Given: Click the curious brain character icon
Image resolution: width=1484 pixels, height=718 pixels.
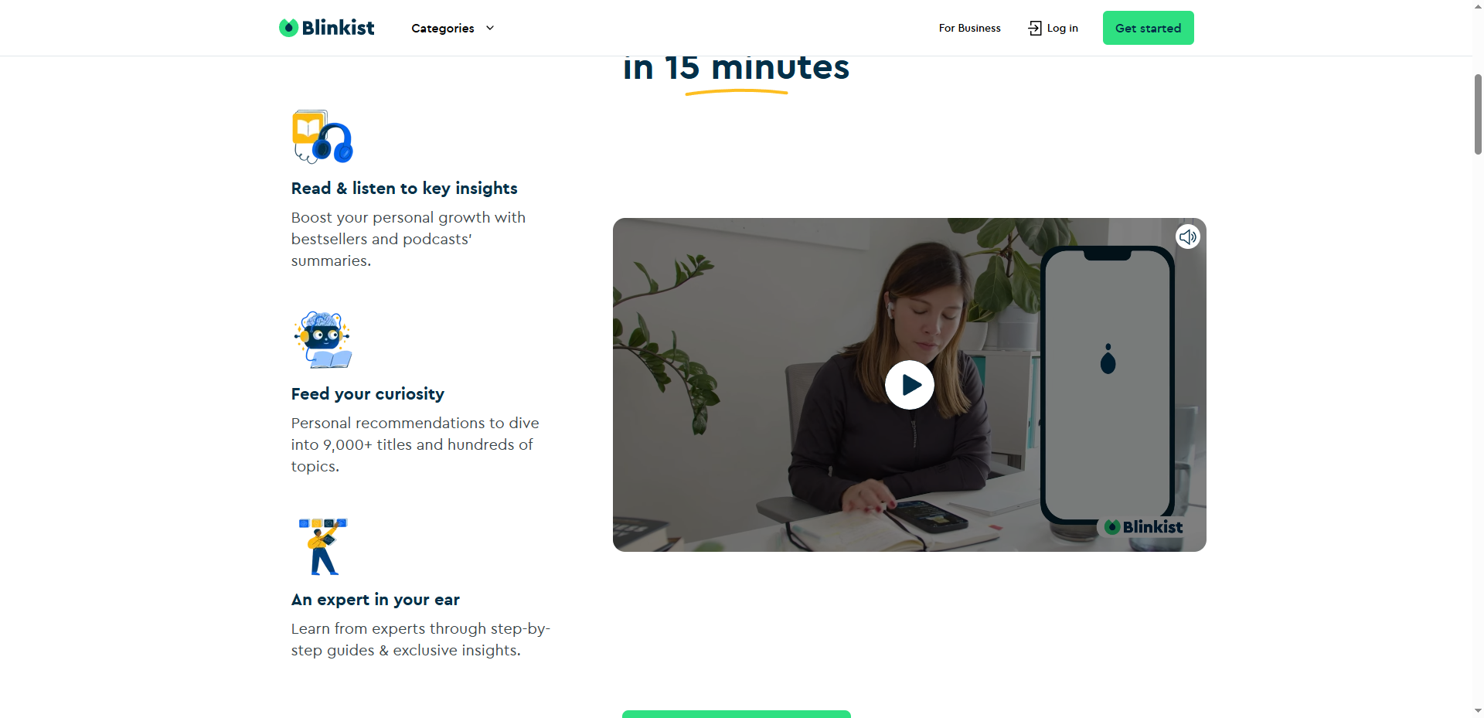Looking at the screenshot, I should point(323,340).
